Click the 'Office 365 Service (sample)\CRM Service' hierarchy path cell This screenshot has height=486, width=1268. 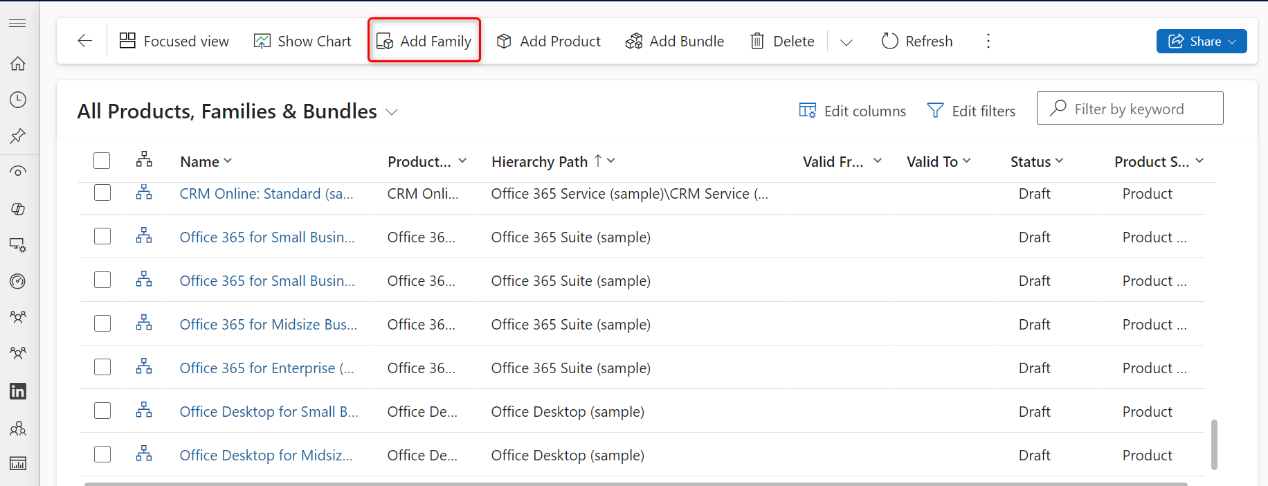[x=630, y=194]
